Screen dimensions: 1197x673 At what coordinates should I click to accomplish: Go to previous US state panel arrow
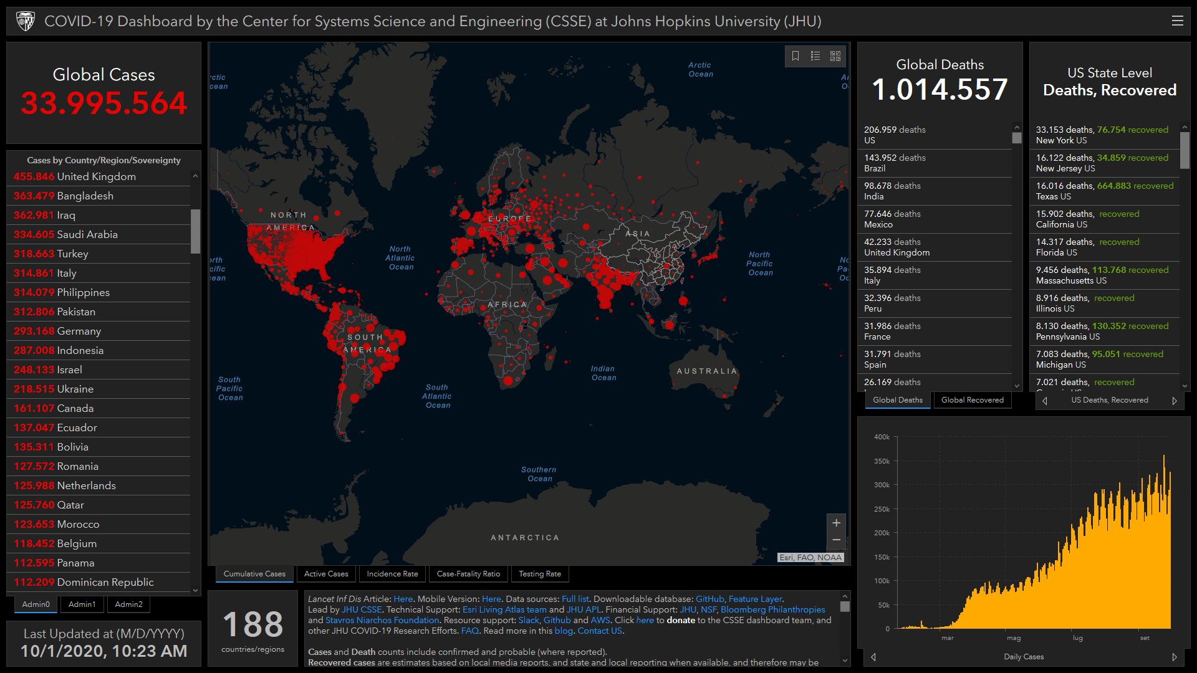(x=1045, y=401)
